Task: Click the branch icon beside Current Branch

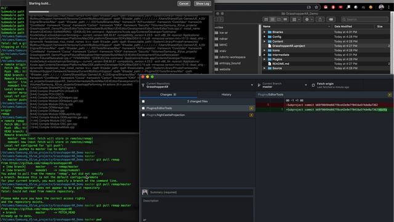Action: [259, 85]
